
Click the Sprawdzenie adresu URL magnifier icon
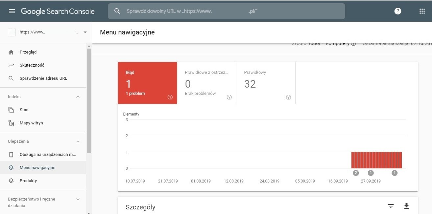(x=11, y=78)
